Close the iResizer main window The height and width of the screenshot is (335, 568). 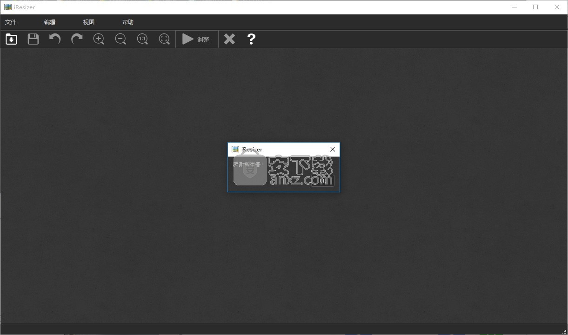[x=557, y=7]
